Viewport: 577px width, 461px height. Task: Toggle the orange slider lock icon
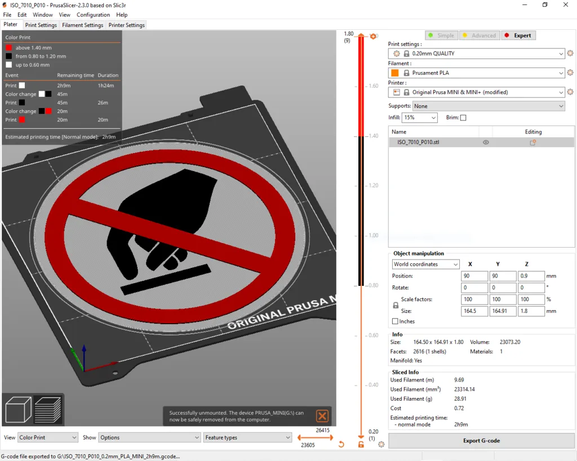(x=361, y=445)
